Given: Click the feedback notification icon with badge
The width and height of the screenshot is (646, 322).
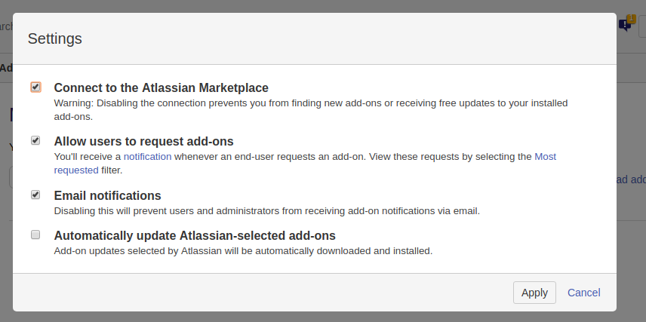Looking at the screenshot, I should point(626,24).
